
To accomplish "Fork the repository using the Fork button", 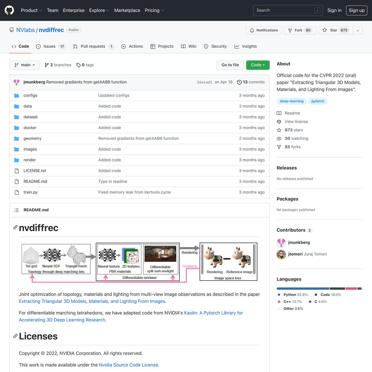I will click(x=300, y=30).
